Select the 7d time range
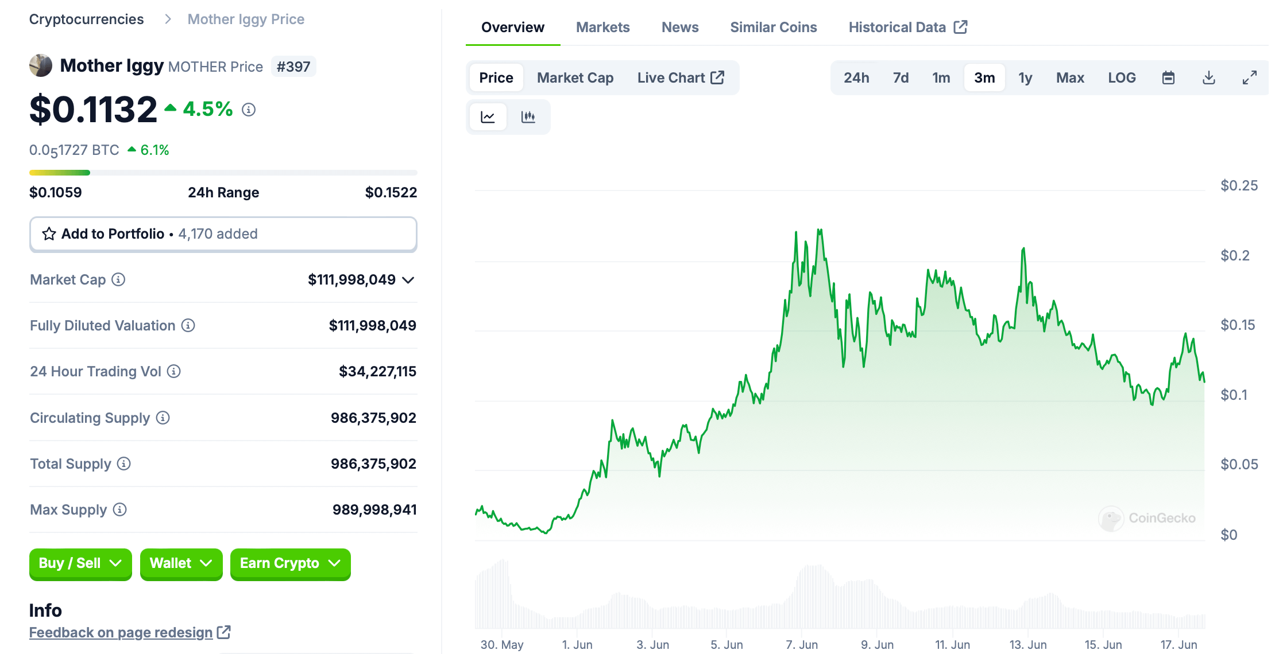Image resolution: width=1275 pixels, height=654 pixels. 901,77
